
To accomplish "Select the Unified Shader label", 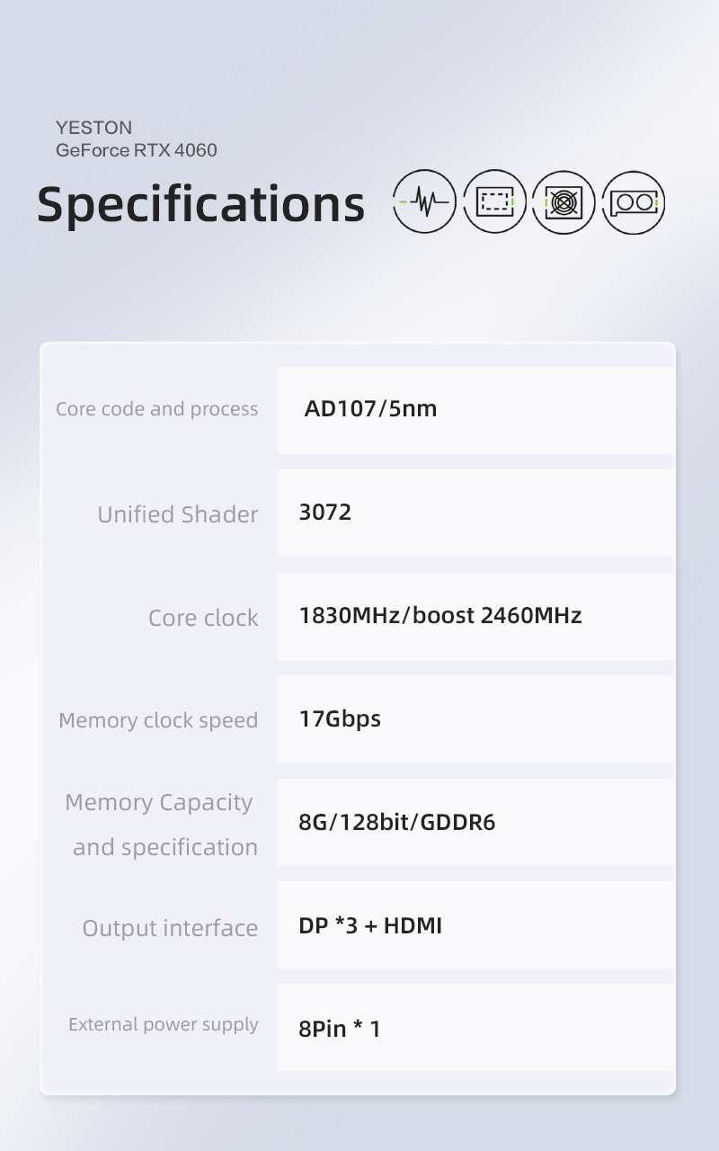I will click(x=177, y=514).
